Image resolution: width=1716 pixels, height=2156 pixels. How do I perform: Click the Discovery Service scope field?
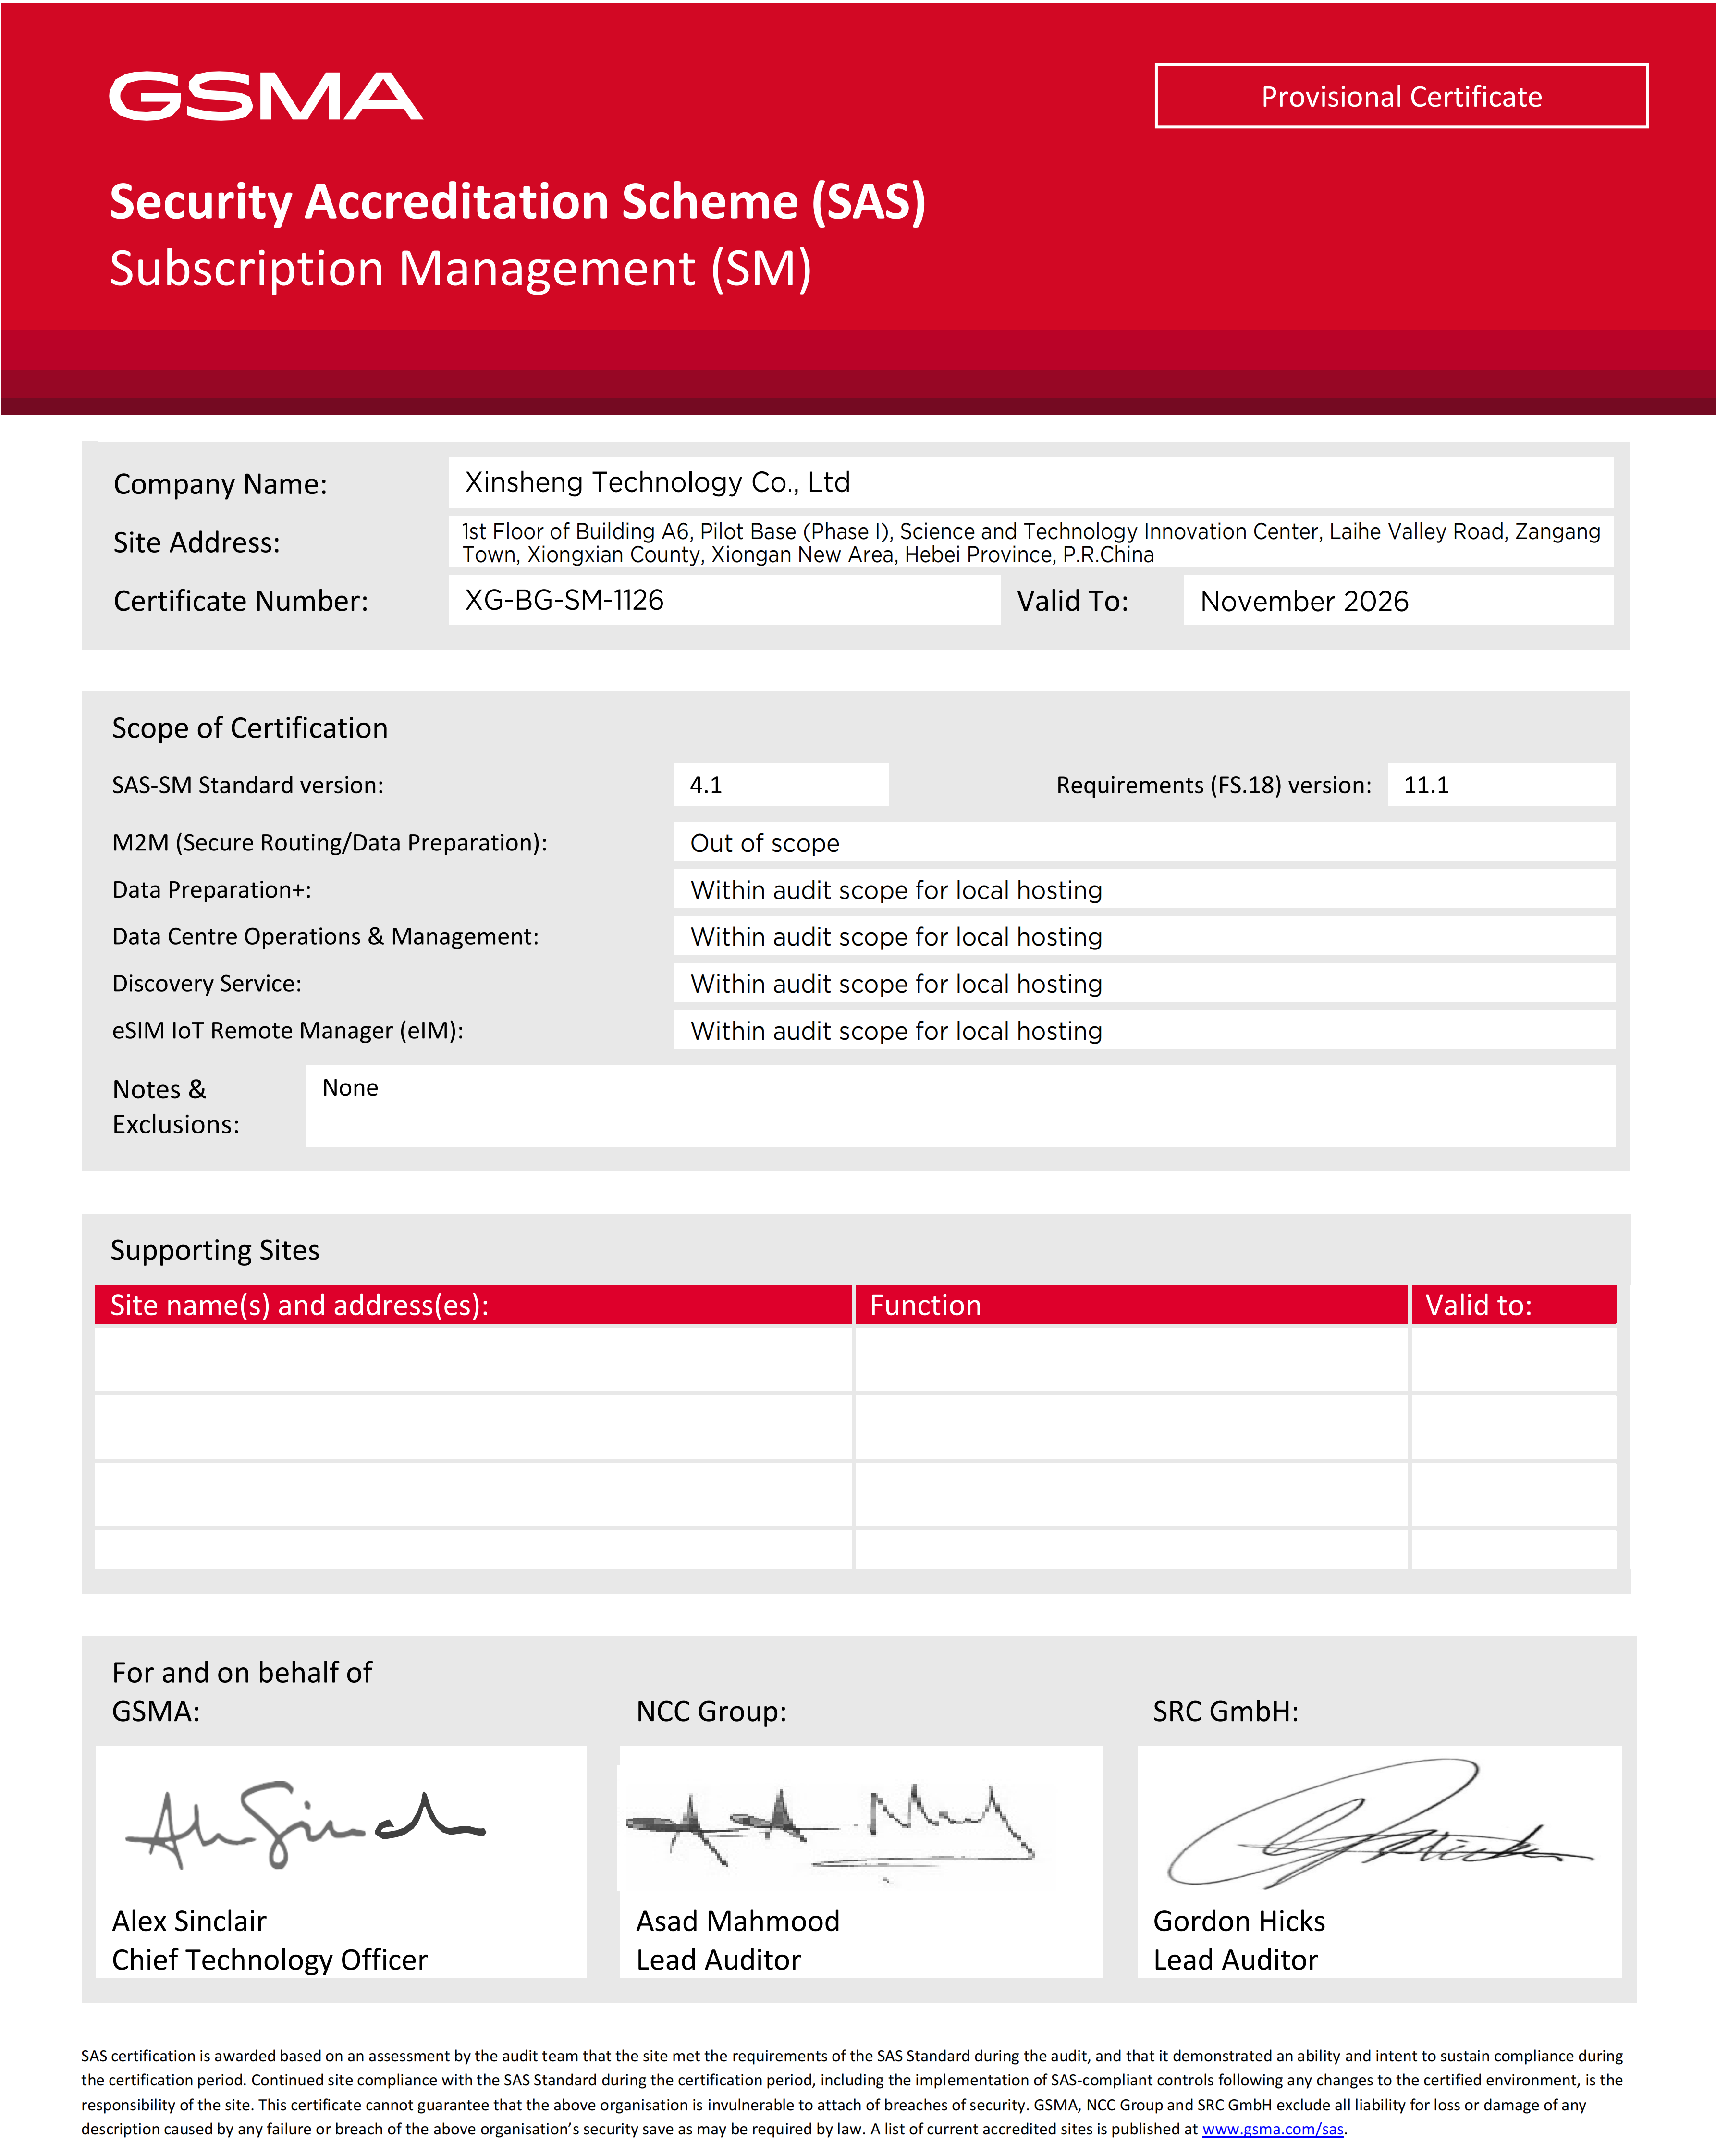point(1144,983)
